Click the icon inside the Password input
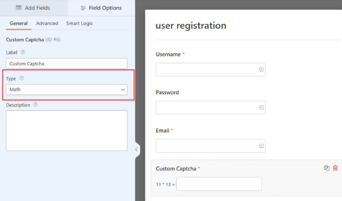This screenshot has height=201, width=342. coord(262,108)
